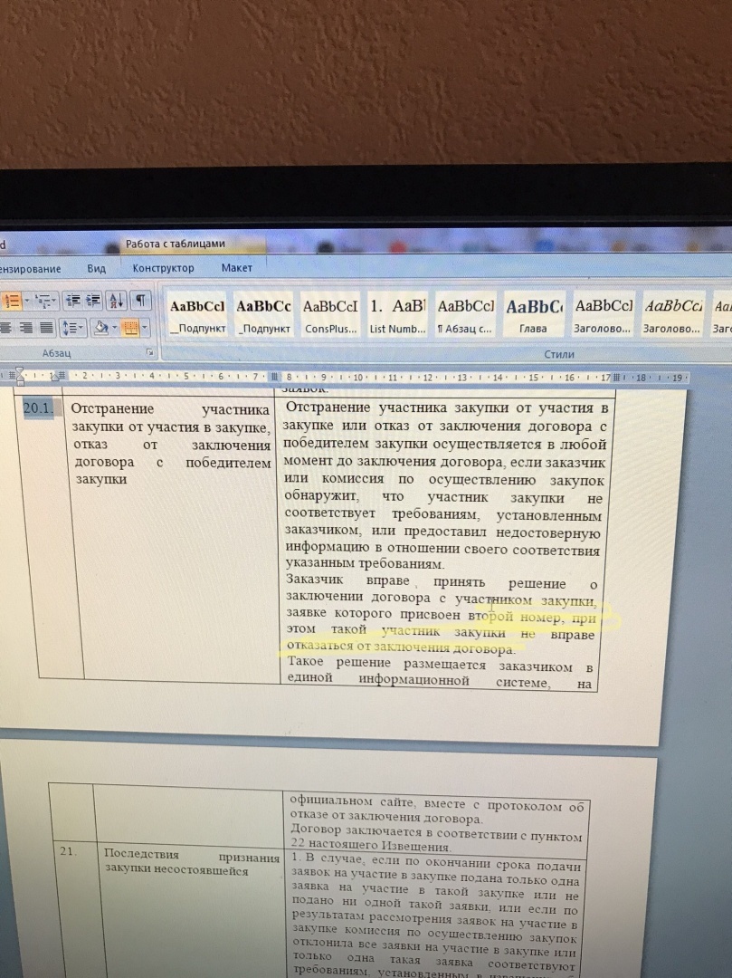Toggle show paragraph marks (¶)
This screenshot has height=978, width=732.
pyautogui.click(x=141, y=300)
